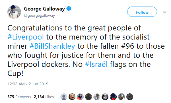
Task: View the 2,134 Likes list
Action: pos(44,97)
